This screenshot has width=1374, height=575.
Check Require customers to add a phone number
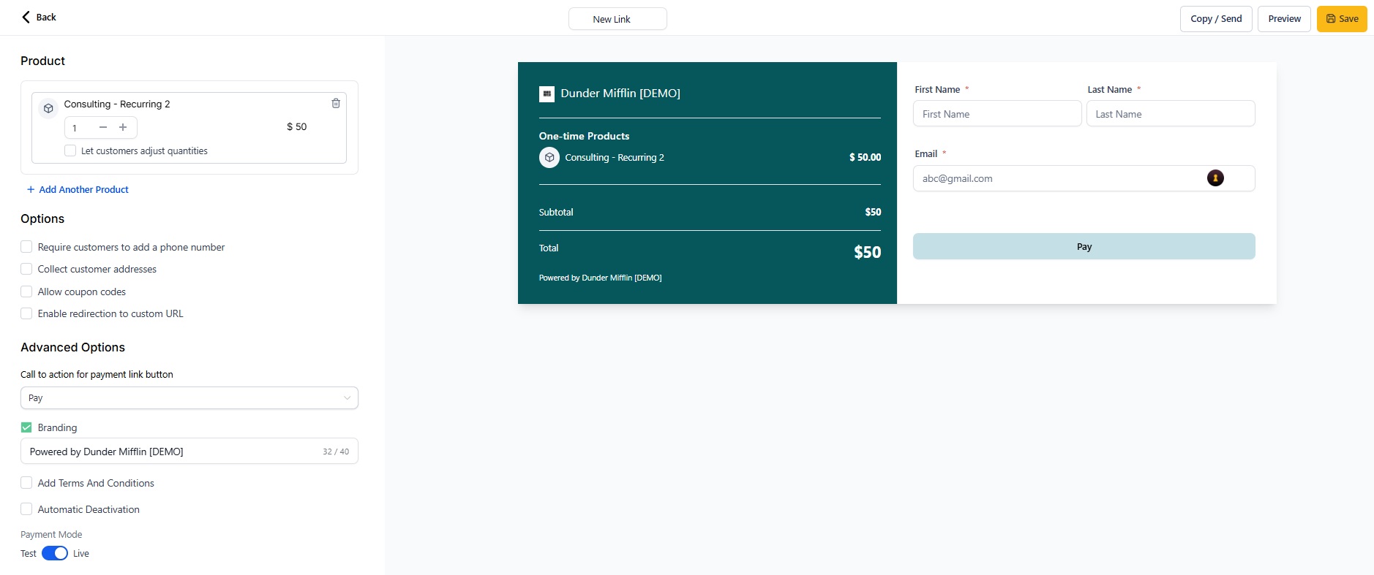(x=26, y=247)
